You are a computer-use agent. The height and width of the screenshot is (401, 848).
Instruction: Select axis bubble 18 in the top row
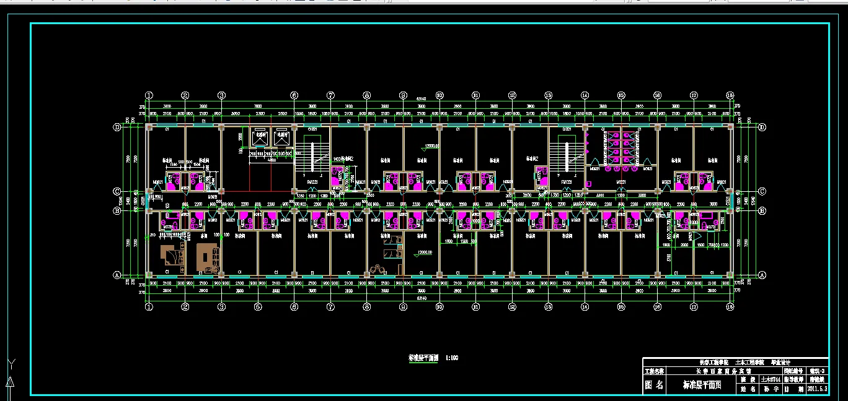click(730, 95)
